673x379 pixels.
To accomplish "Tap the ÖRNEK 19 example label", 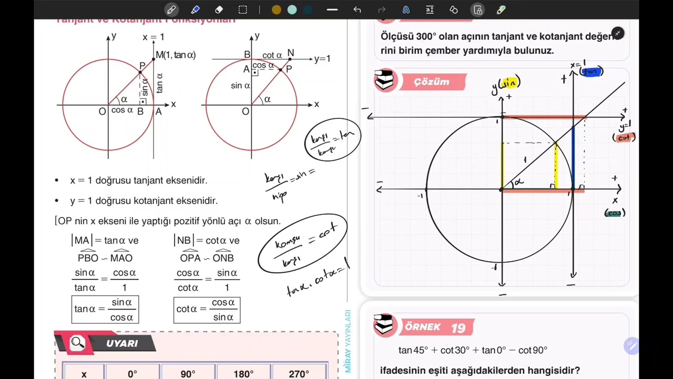I will (435, 327).
